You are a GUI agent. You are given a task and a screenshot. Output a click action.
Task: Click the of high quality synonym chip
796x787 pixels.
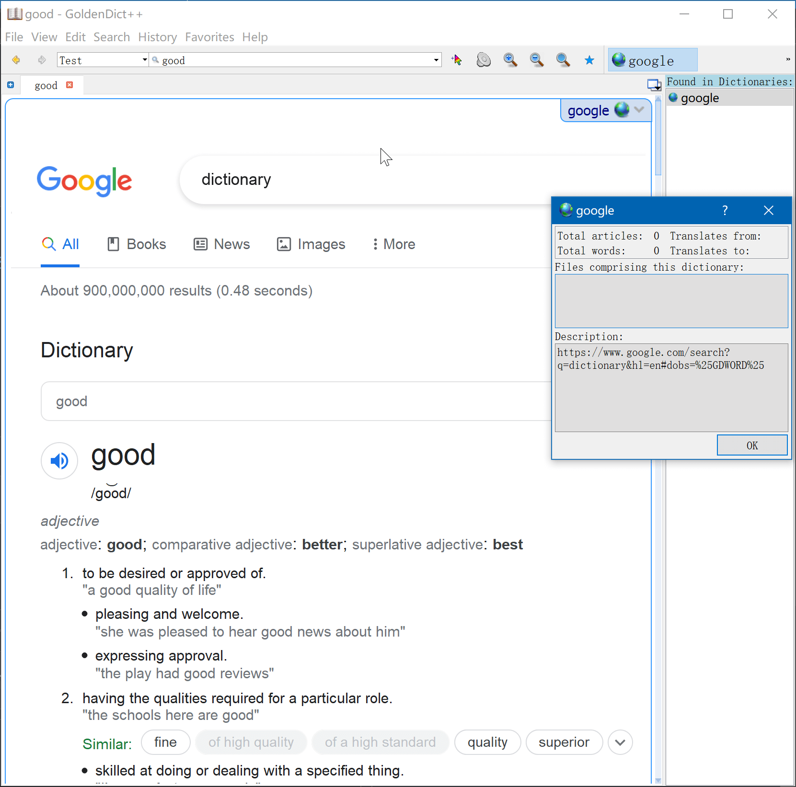tap(251, 742)
